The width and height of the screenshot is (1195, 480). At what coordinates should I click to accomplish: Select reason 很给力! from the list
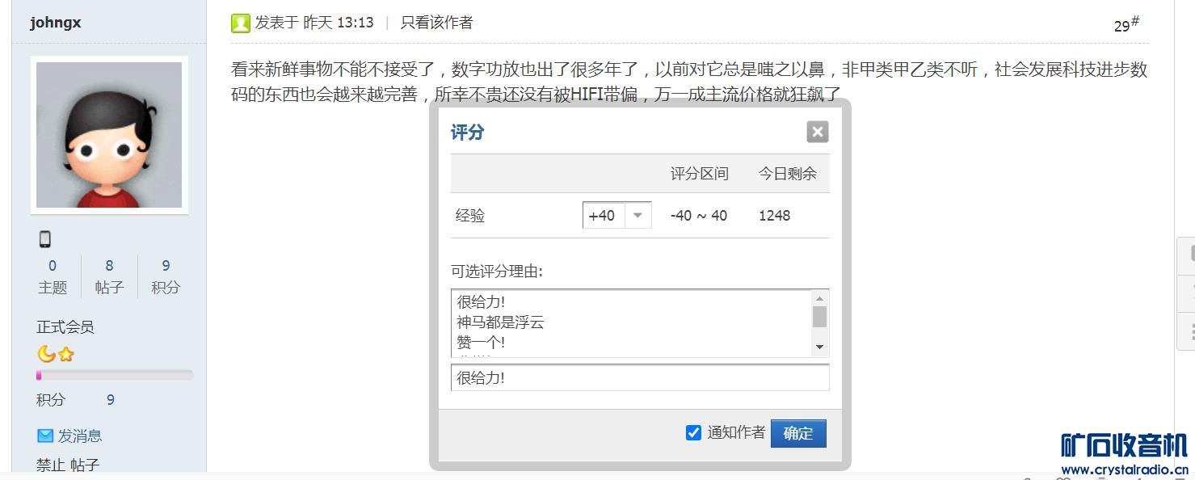(481, 302)
